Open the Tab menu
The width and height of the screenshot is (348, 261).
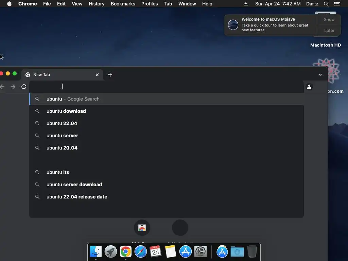168,4
